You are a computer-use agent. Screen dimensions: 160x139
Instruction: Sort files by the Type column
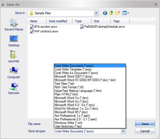[x=82, y=21]
